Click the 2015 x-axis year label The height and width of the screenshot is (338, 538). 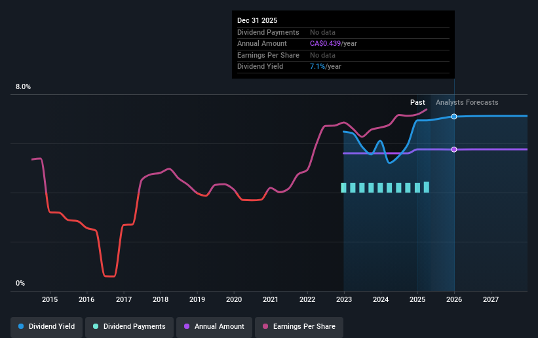pos(50,299)
